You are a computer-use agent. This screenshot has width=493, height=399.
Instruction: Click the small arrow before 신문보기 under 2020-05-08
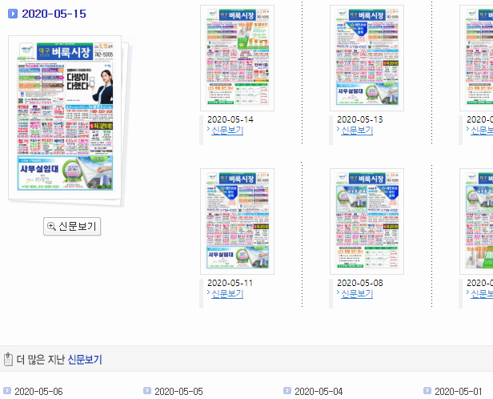[x=338, y=292]
